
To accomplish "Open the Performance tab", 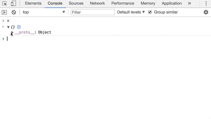I will coord(123,3).
